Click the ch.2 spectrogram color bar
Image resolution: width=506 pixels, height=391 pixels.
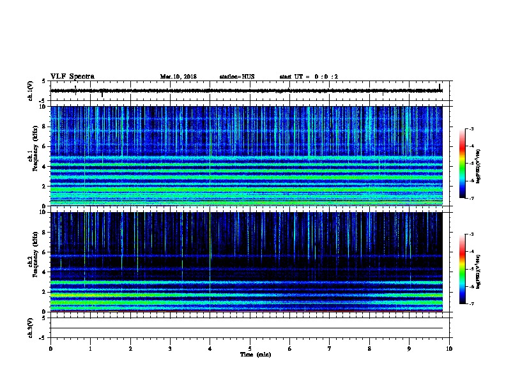[463, 269]
